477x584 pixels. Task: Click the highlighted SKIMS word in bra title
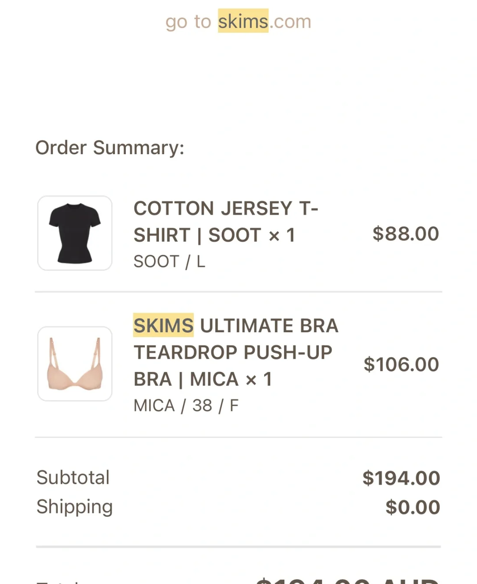163,326
